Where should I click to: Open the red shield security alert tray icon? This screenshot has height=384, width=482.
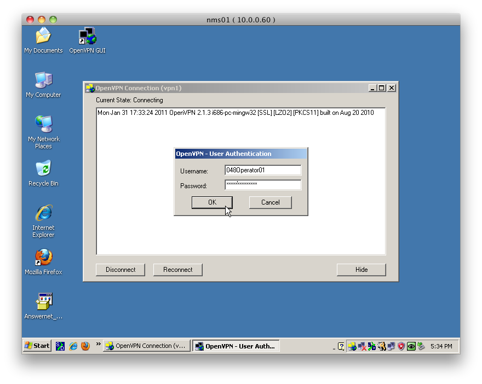(401, 347)
